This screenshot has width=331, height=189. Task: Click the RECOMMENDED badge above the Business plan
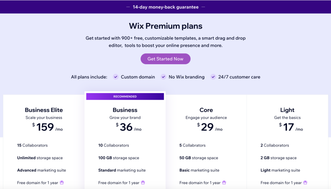pos(125,96)
